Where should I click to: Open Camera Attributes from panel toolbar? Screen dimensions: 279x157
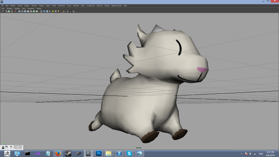click(x=6, y=11)
